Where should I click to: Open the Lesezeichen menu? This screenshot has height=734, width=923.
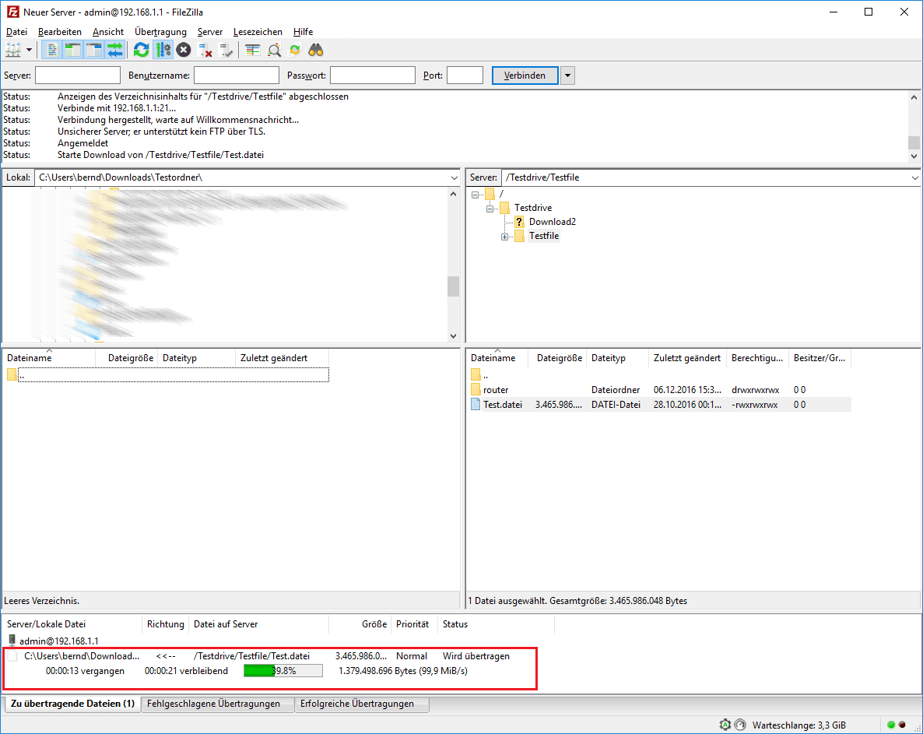pos(258,32)
